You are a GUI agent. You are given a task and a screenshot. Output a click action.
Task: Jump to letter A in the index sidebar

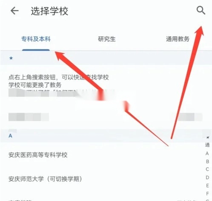tap(207, 154)
